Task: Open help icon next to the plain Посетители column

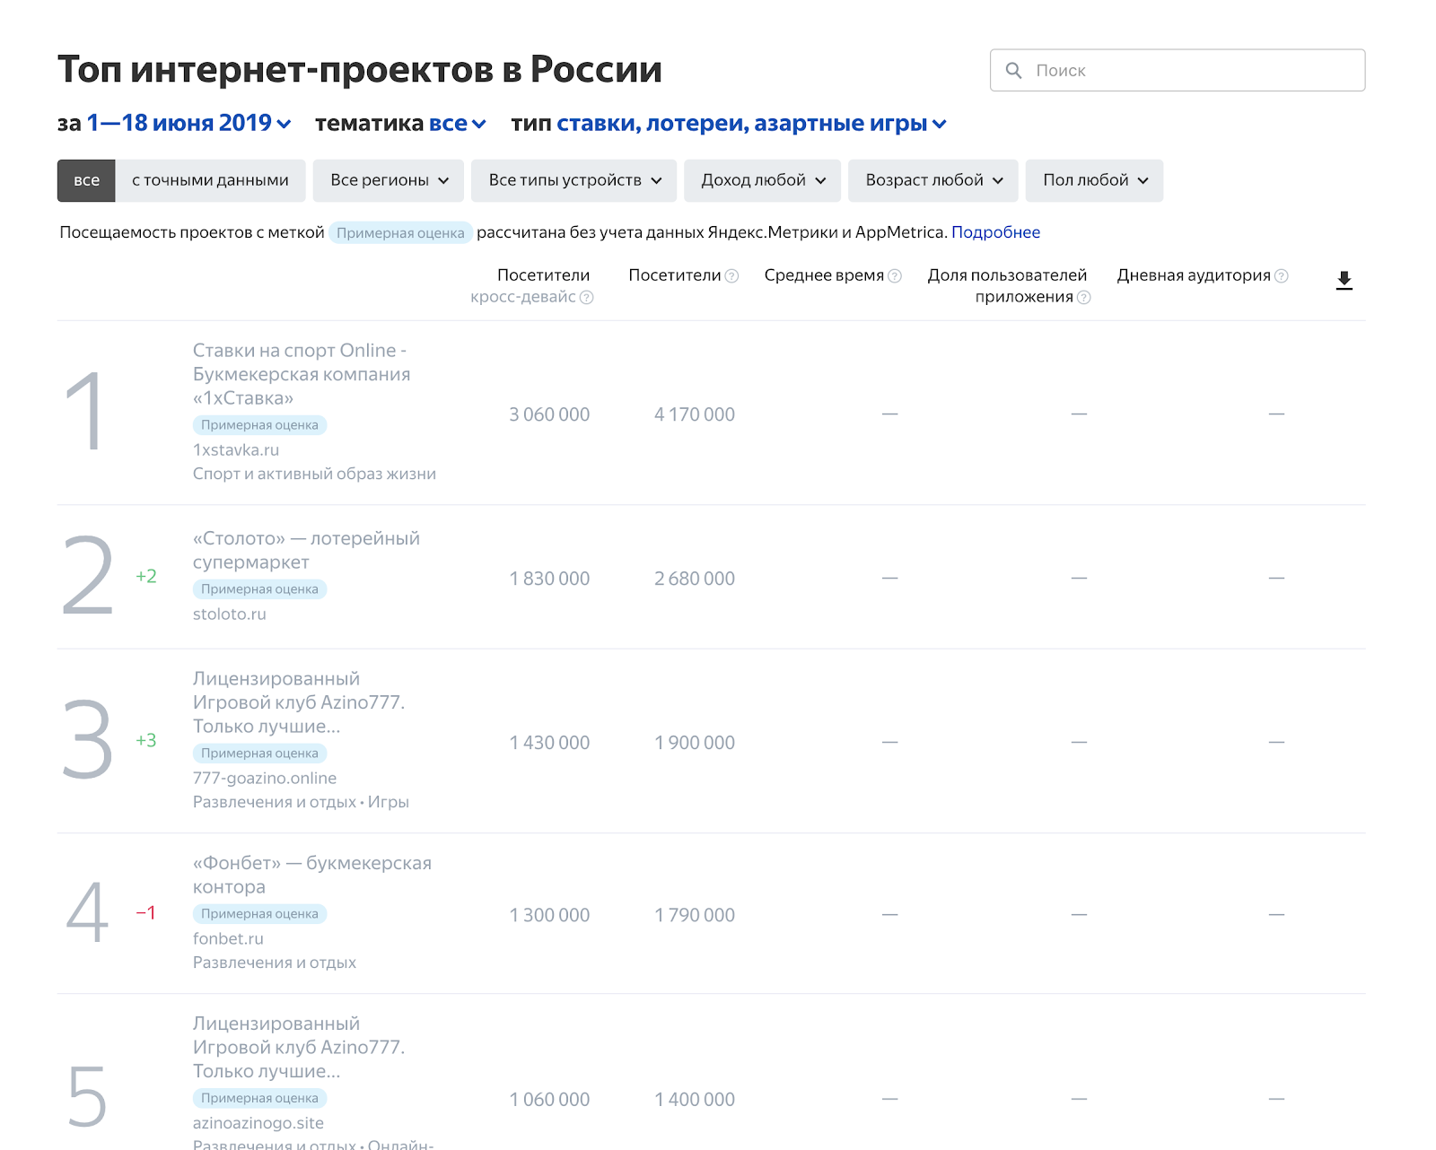Action: pos(731,275)
